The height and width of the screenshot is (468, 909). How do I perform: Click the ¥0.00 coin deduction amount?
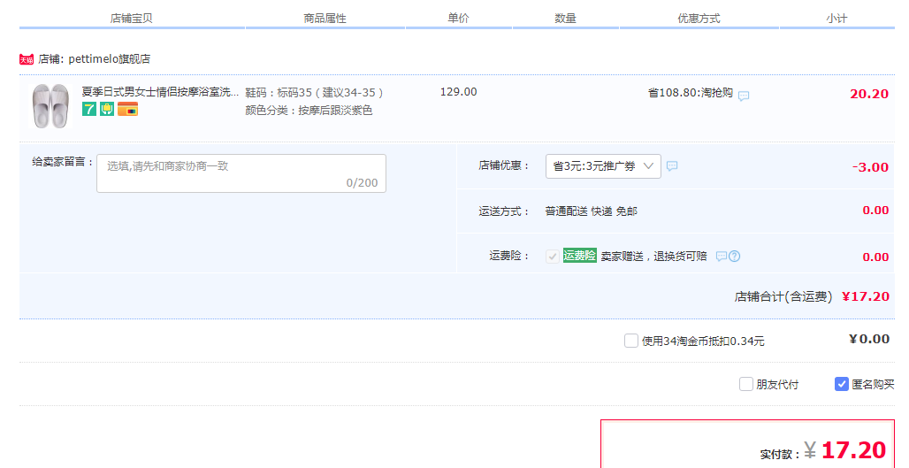pyautogui.click(x=869, y=339)
